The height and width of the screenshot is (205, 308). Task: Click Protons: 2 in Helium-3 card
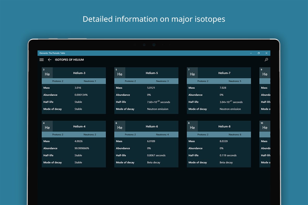pos(57,81)
